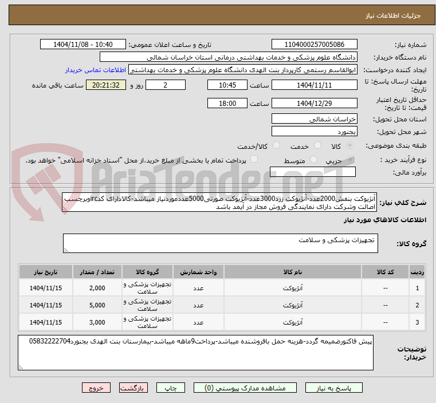Click the توضیحات خریدار notes textarea
The height and width of the screenshot is (403, 436).
[195, 353]
